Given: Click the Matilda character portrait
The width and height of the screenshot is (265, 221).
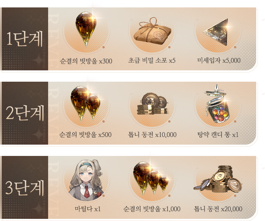Looking at the screenshot, I should pos(86,180).
